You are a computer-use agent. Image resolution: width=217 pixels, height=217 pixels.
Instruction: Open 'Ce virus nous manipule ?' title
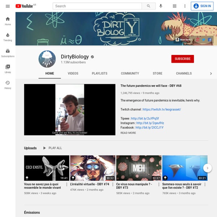pyautogui.click(x=134, y=186)
